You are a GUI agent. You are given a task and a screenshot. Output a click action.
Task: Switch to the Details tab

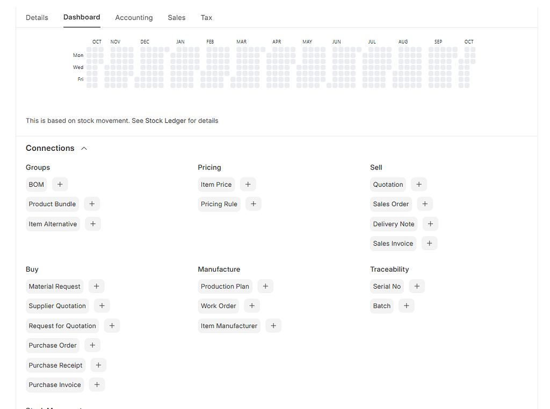pyautogui.click(x=37, y=17)
